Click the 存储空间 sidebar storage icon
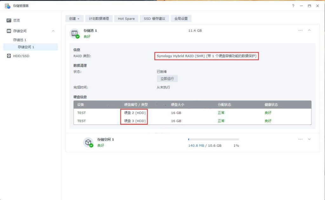This screenshot has width=325, height=200. pos(9,31)
